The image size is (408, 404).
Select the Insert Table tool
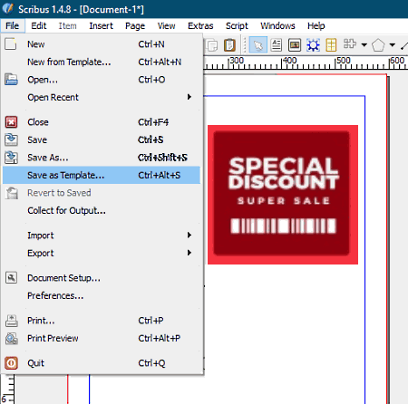(x=331, y=45)
